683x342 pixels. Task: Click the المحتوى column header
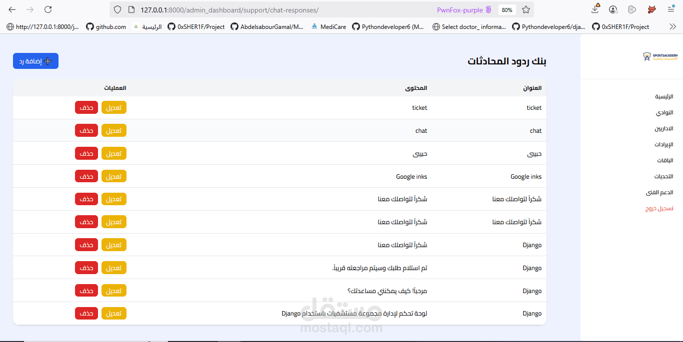pos(416,88)
